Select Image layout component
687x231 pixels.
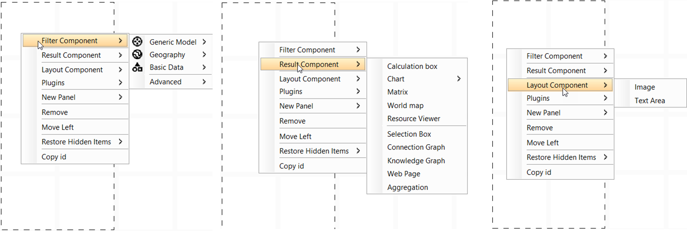pyautogui.click(x=644, y=87)
